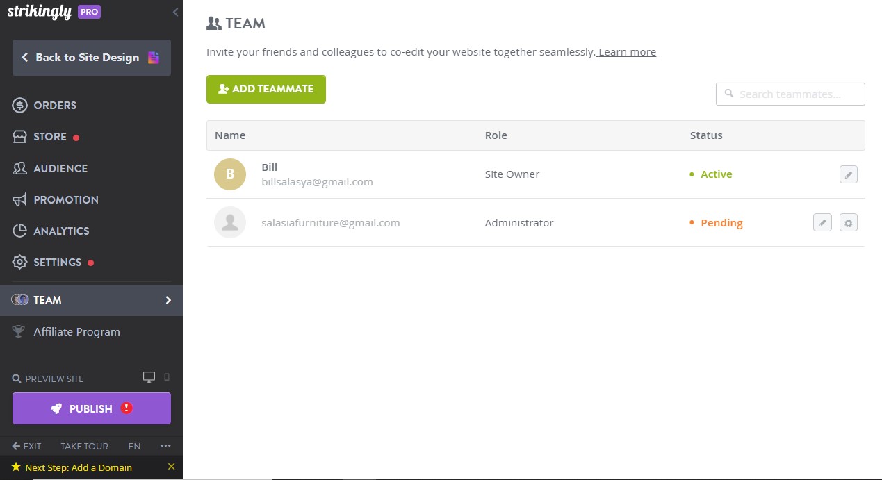Click Take Tour in bottom bar
The image size is (882, 480).
click(x=84, y=446)
